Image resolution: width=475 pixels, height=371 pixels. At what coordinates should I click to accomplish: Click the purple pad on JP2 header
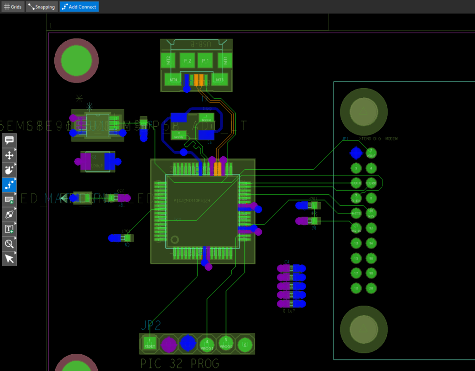click(169, 345)
